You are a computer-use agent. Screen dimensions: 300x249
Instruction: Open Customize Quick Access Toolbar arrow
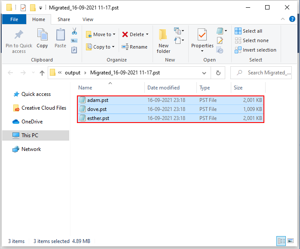(40, 8)
